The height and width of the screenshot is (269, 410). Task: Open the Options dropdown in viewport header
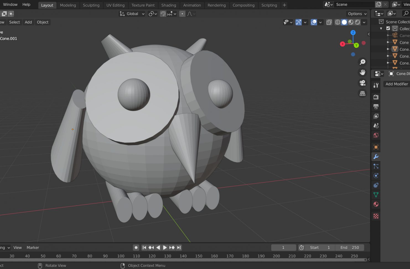pos(357,14)
